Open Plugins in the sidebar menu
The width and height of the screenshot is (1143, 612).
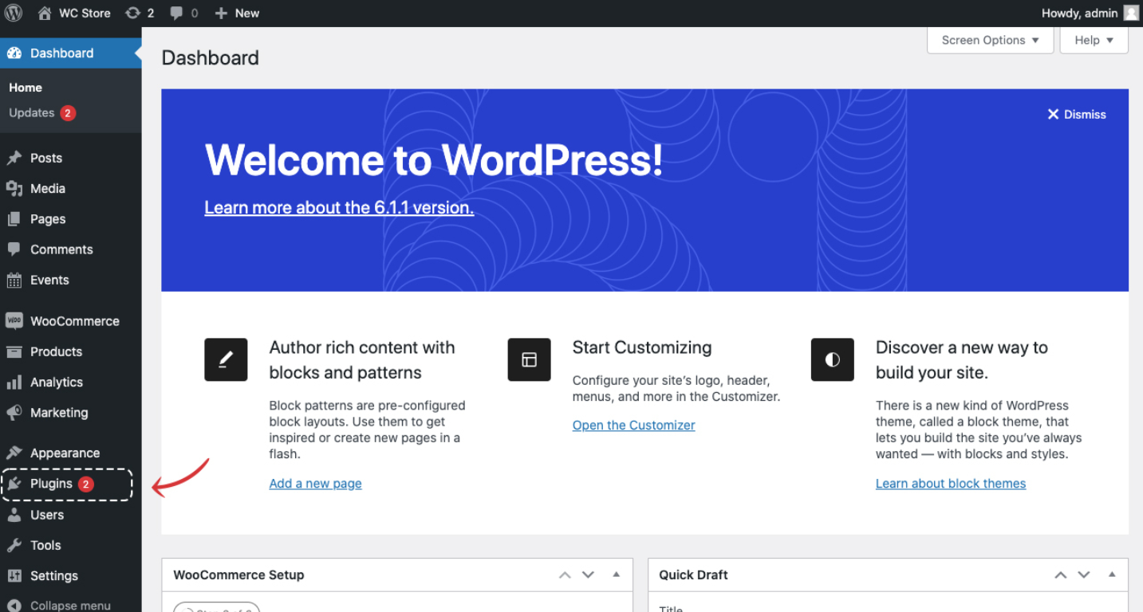point(51,484)
